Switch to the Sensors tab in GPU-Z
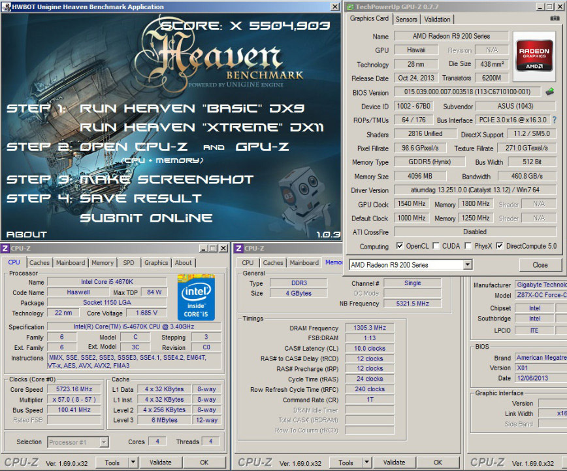The height and width of the screenshot is (471, 567). tap(406, 19)
